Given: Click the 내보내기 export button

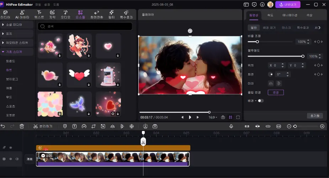Looking at the screenshot, I should click(x=288, y=4).
